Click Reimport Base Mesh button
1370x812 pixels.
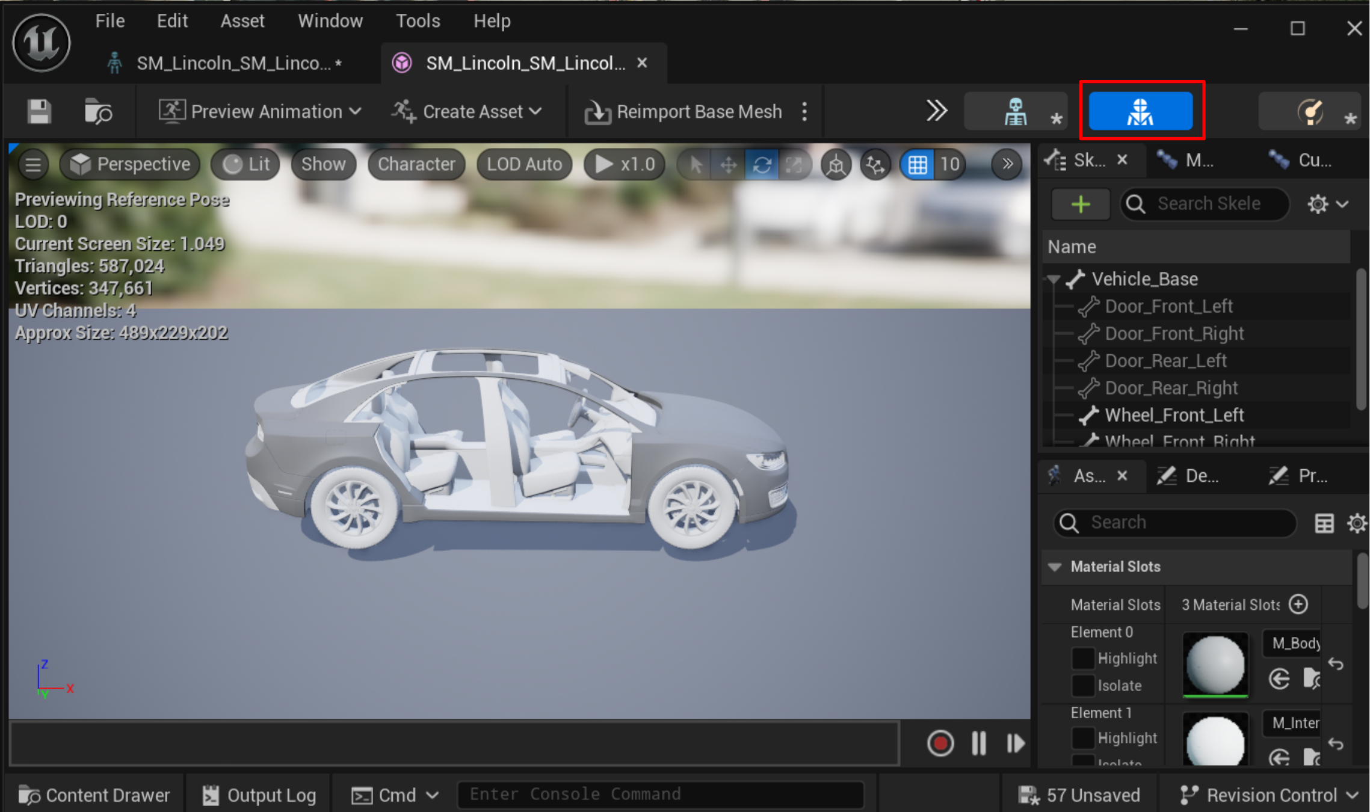[x=684, y=112]
